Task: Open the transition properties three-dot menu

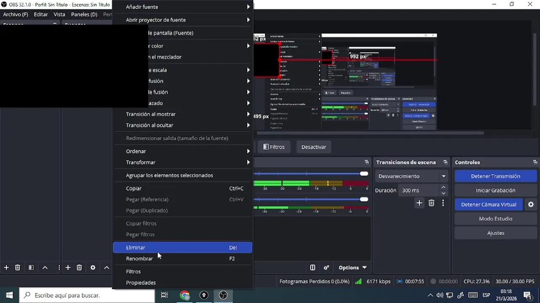Action: (443, 203)
